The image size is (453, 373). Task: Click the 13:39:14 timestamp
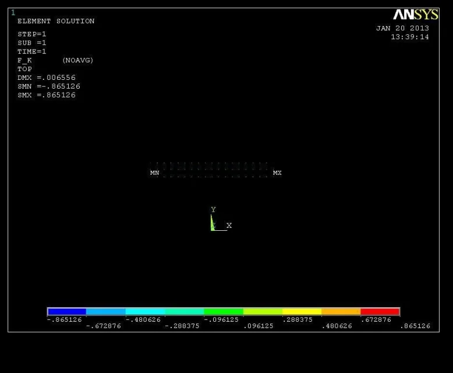[x=410, y=37]
